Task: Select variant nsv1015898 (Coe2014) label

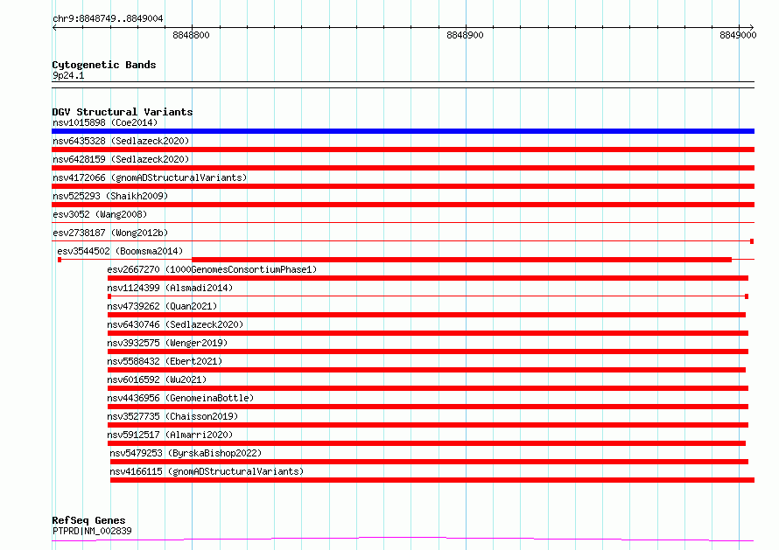Action: pos(105,122)
